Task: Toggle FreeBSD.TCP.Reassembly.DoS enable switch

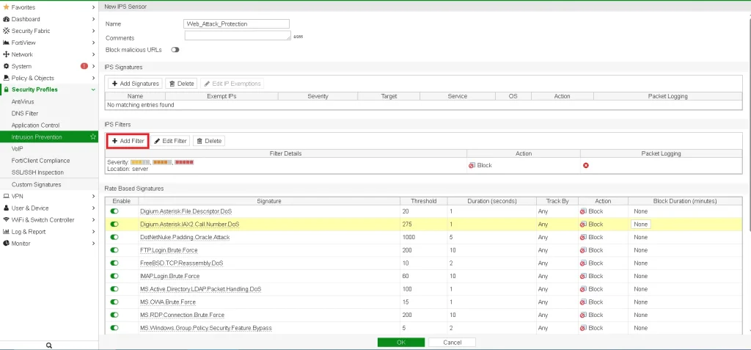Action: tap(114, 263)
